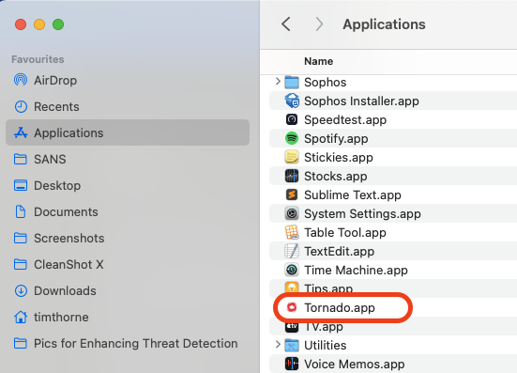
Task: Expand the Sophos folder disclosure chevron
Action: [278, 82]
